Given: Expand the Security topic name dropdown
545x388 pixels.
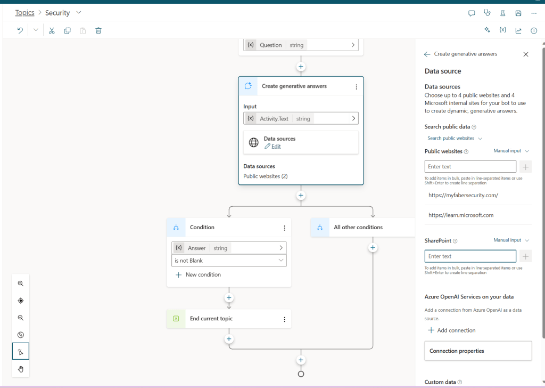Looking at the screenshot, I should (x=79, y=13).
